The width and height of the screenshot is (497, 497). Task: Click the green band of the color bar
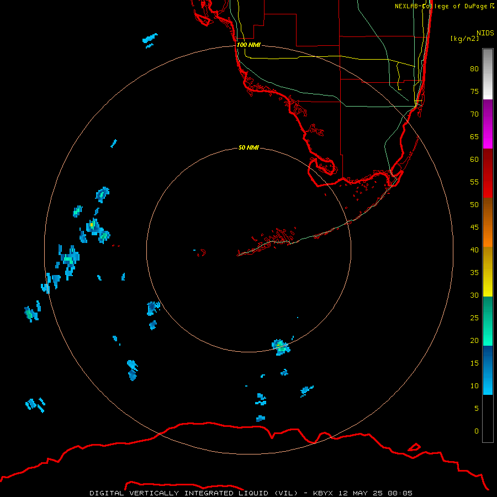pyautogui.click(x=488, y=321)
